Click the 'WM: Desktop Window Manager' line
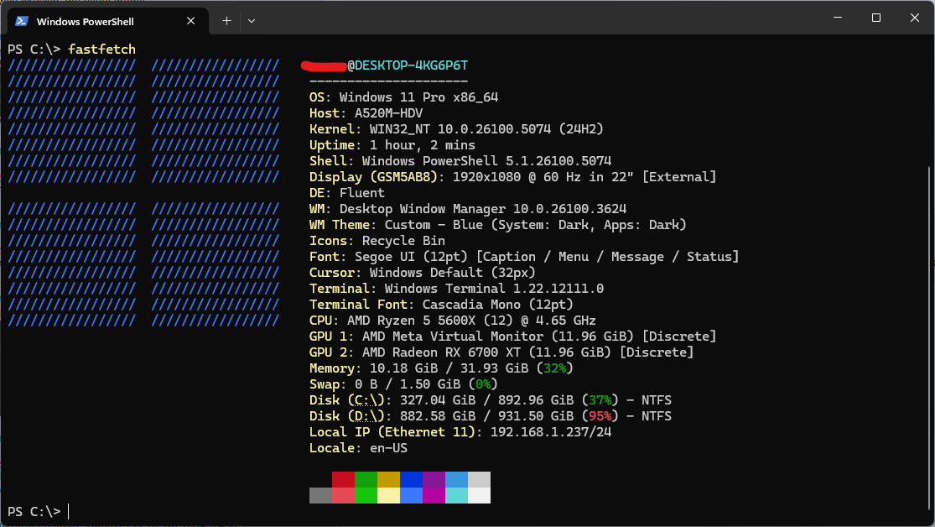Image resolution: width=935 pixels, height=527 pixels. (468, 209)
